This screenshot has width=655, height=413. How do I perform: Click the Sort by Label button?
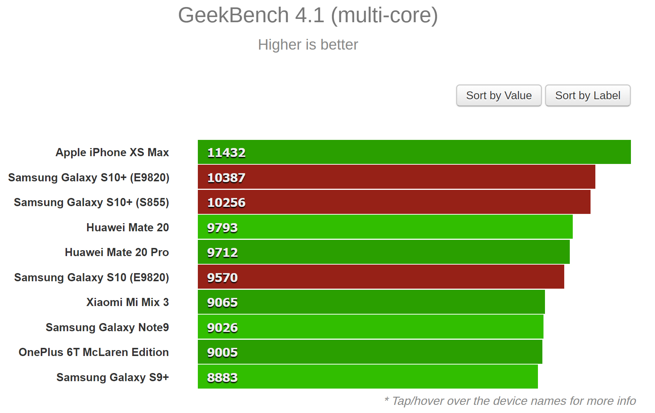click(x=588, y=95)
